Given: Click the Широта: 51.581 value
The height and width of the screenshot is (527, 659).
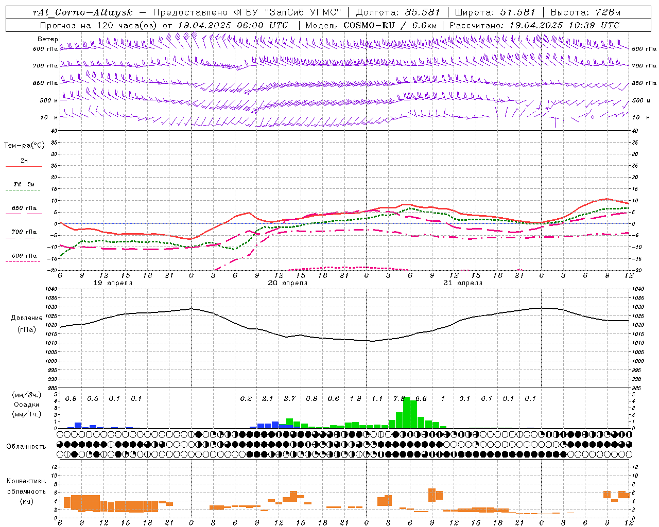Looking at the screenshot, I should click(x=496, y=12).
